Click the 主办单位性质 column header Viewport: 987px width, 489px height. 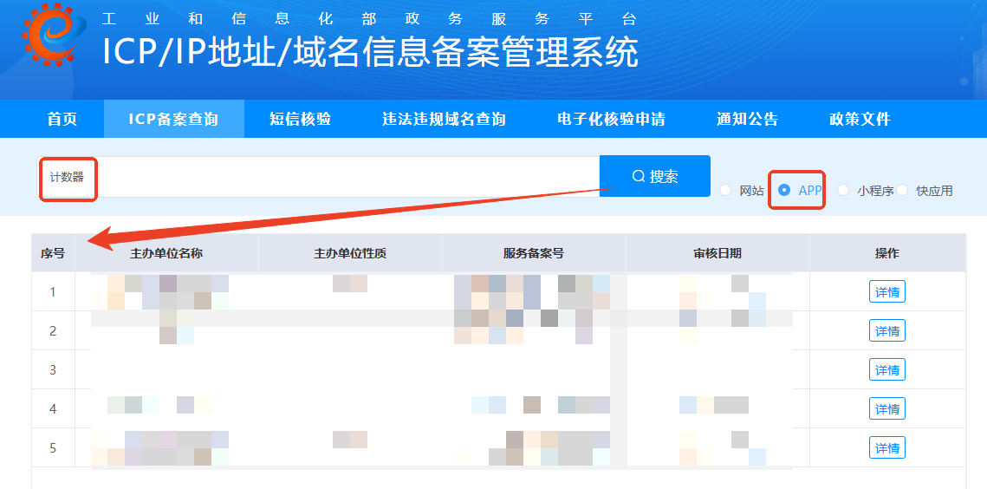click(x=350, y=253)
